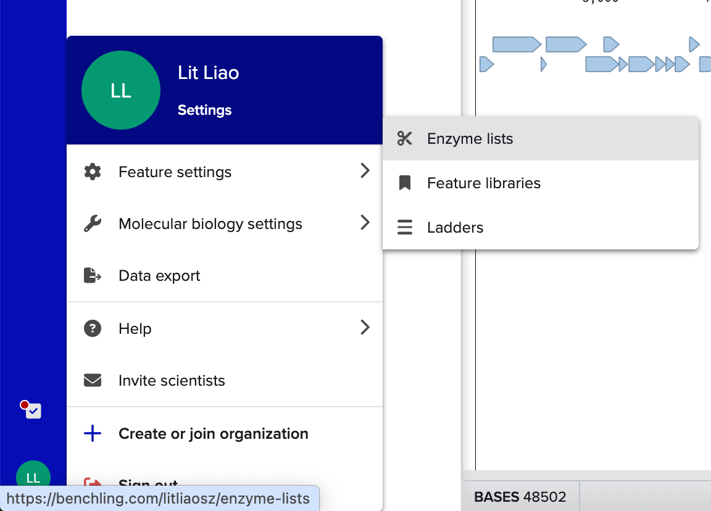Open the Settings link under Lit Liao
The height and width of the screenshot is (511, 711).
pyautogui.click(x=204, y=110)
